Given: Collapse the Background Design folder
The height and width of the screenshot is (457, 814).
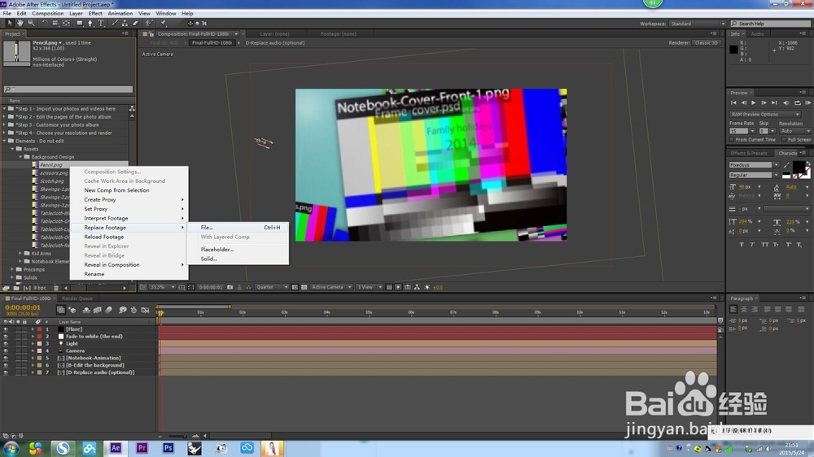Looking at the screenshot, I should coord(21,157).
